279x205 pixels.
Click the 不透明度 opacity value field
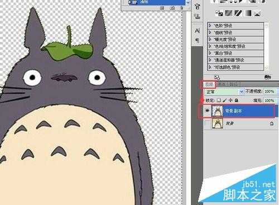270,92
